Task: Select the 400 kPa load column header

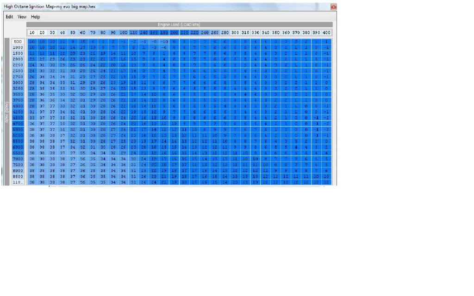Action: pos(326,33)
